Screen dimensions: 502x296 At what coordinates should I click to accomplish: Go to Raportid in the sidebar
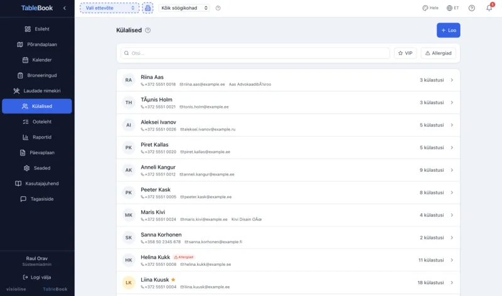37,137
